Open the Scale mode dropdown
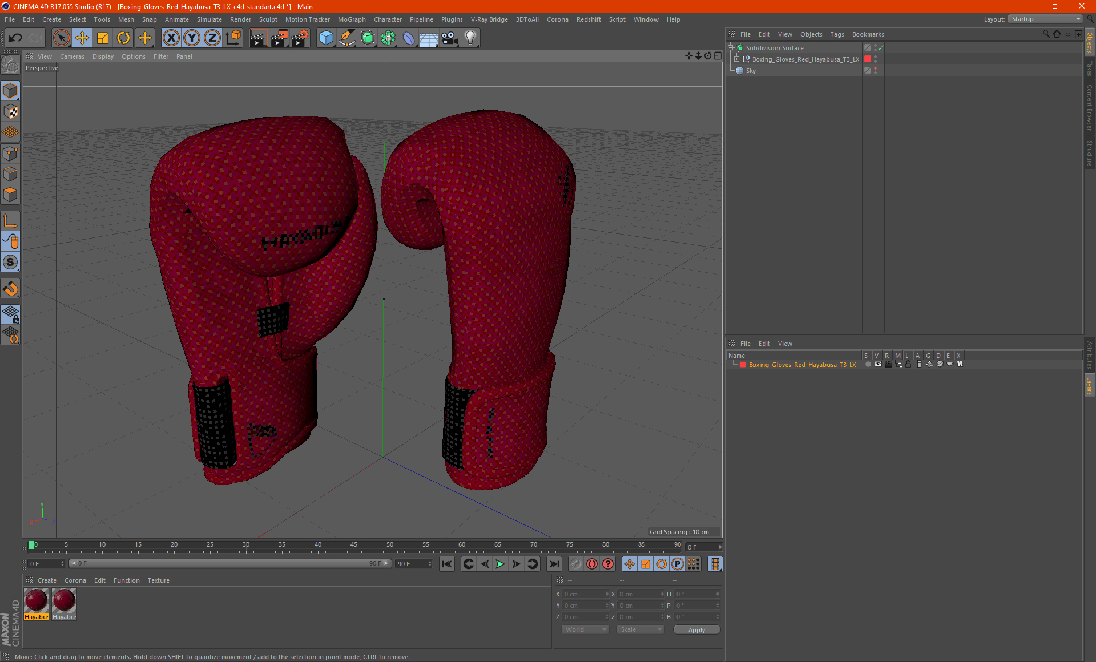Viewport: 1096px width, 662px height. pyautogui.click(x=640, y=629)
